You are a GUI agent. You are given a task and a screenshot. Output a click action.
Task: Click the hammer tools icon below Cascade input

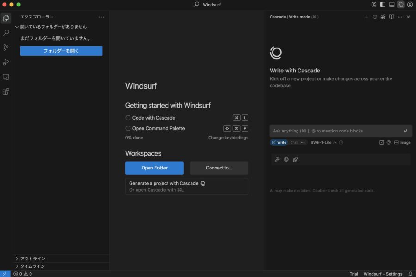coord(277,159)
